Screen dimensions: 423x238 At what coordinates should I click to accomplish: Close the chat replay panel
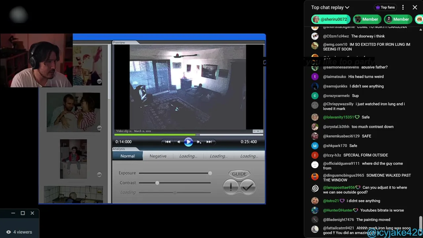(x=415, y=7)
